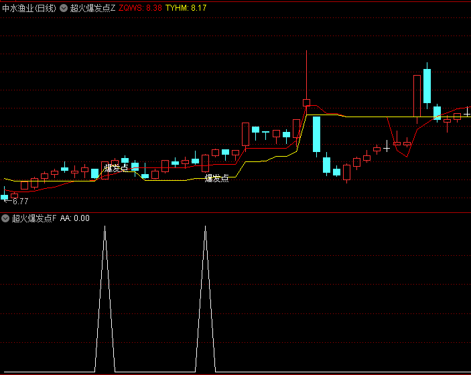The width and height of the screenshot is (471, 375).
Task: Select the 超火爆发点Z indicator name
Action: pyautogui.click(x=92, y=8)
